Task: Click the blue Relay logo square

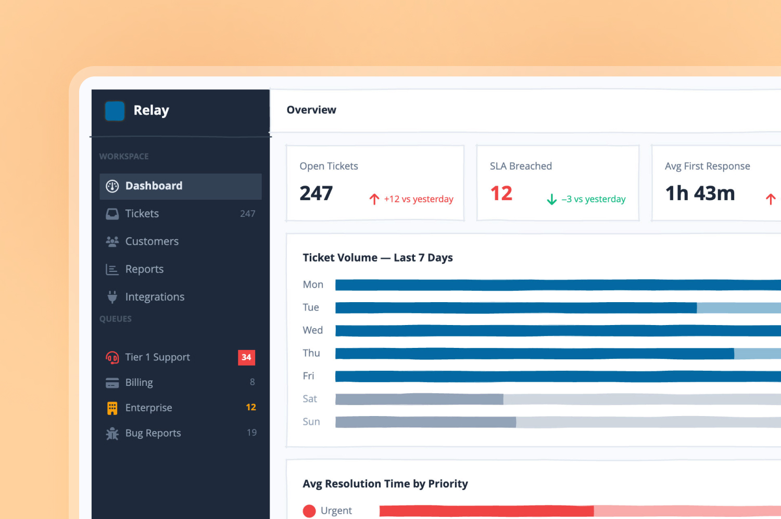Action: [x=115, y=111]
